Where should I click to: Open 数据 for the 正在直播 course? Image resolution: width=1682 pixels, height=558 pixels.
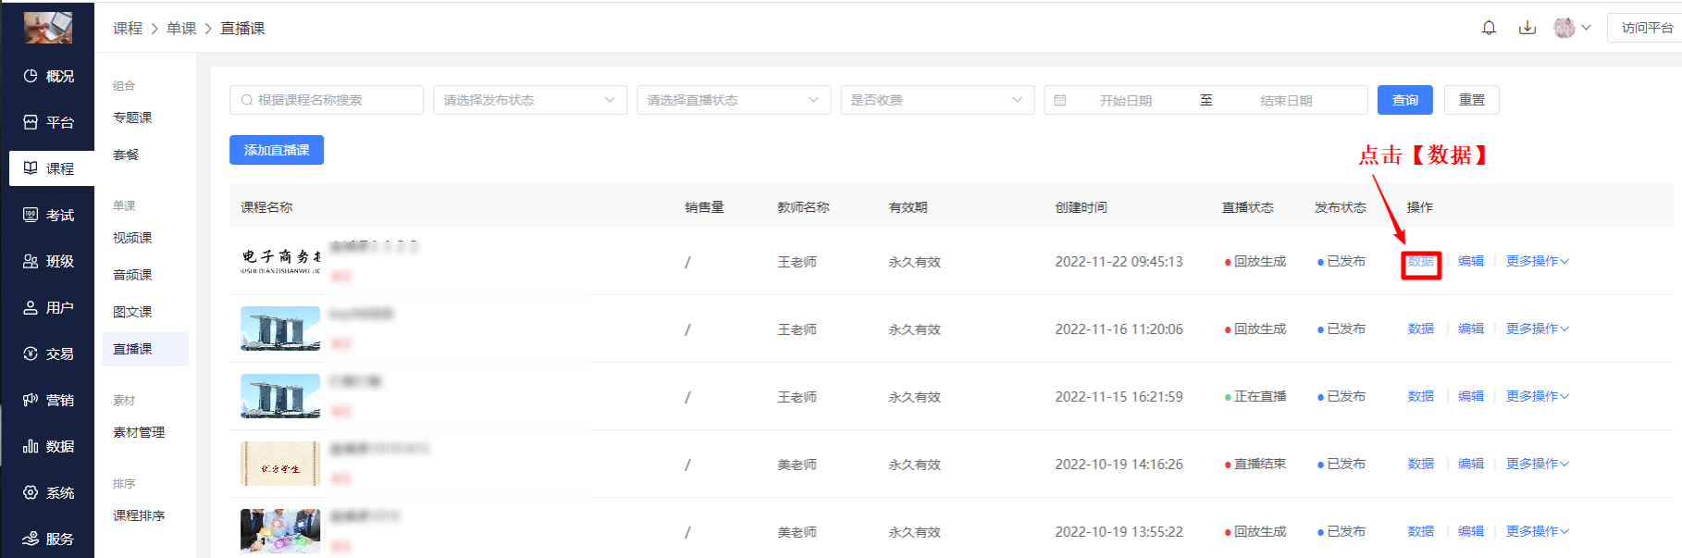tap(1421, 396)
